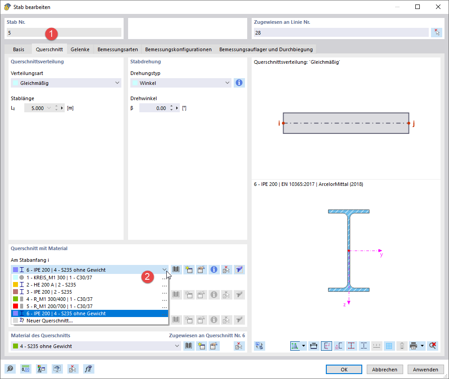The height and width of the screenshot is (379, 449).
Task: Click Stab Nr. input field showing 5
Action: 64,32
